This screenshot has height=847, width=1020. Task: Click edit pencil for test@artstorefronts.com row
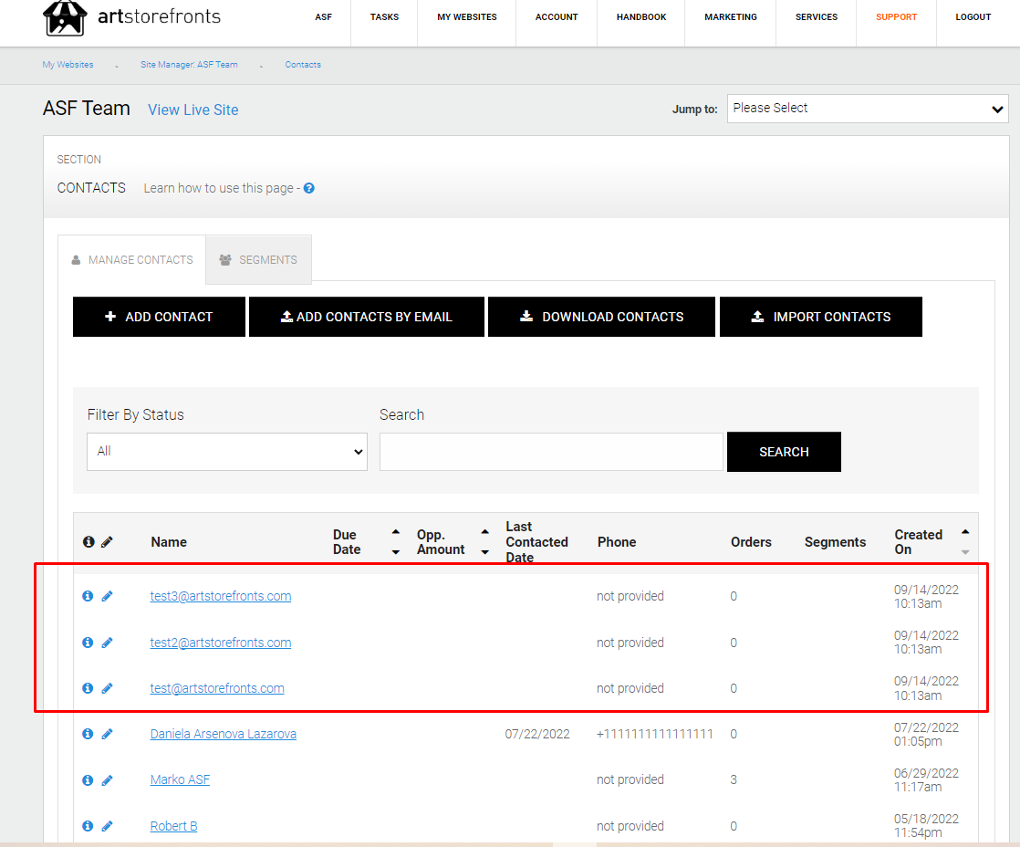[108, 688]
